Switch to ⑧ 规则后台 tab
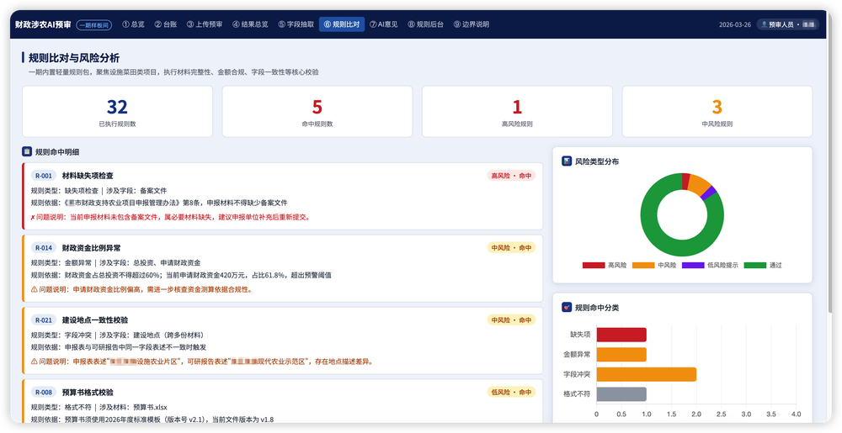Viewport: 842px width, 433px height. click(x=425, y=24)
